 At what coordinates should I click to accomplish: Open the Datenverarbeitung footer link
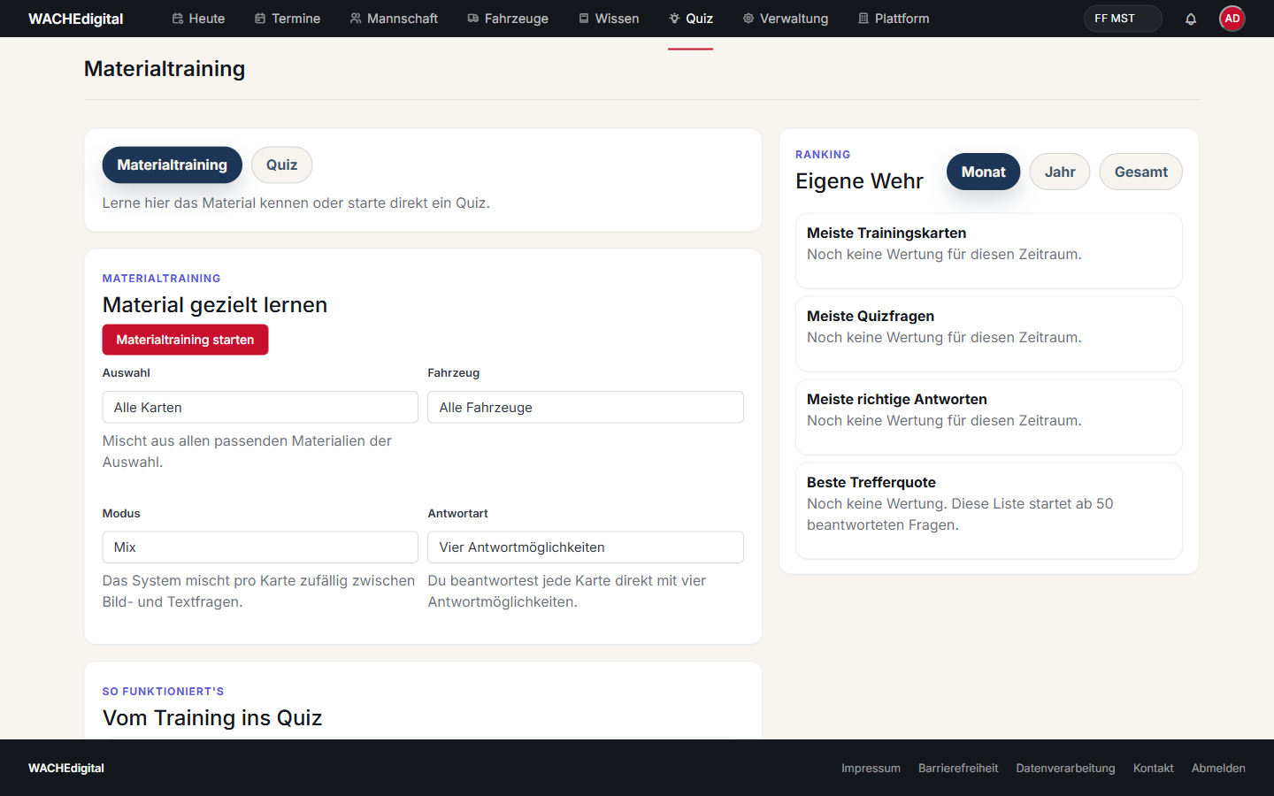pos(1066,769)
